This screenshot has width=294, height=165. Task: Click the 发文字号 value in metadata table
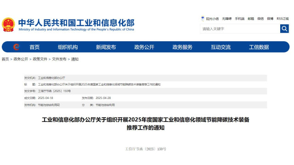coord(54,91)
